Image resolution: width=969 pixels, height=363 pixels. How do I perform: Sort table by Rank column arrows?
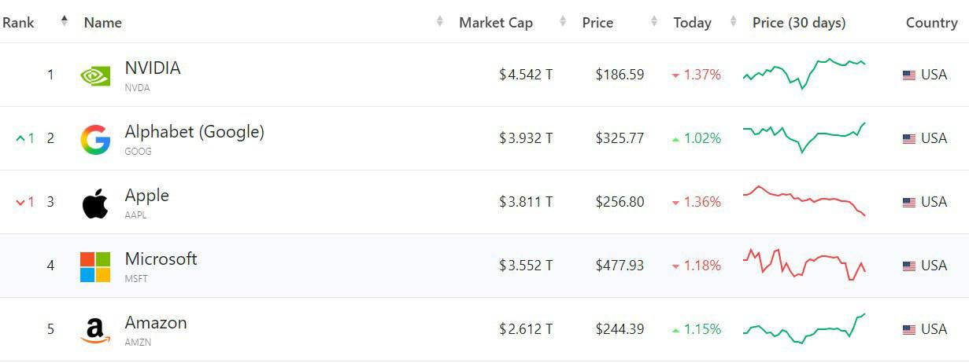65,22
